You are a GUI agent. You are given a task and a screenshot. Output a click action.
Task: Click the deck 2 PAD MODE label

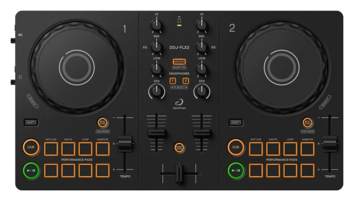tap(308, 131)
